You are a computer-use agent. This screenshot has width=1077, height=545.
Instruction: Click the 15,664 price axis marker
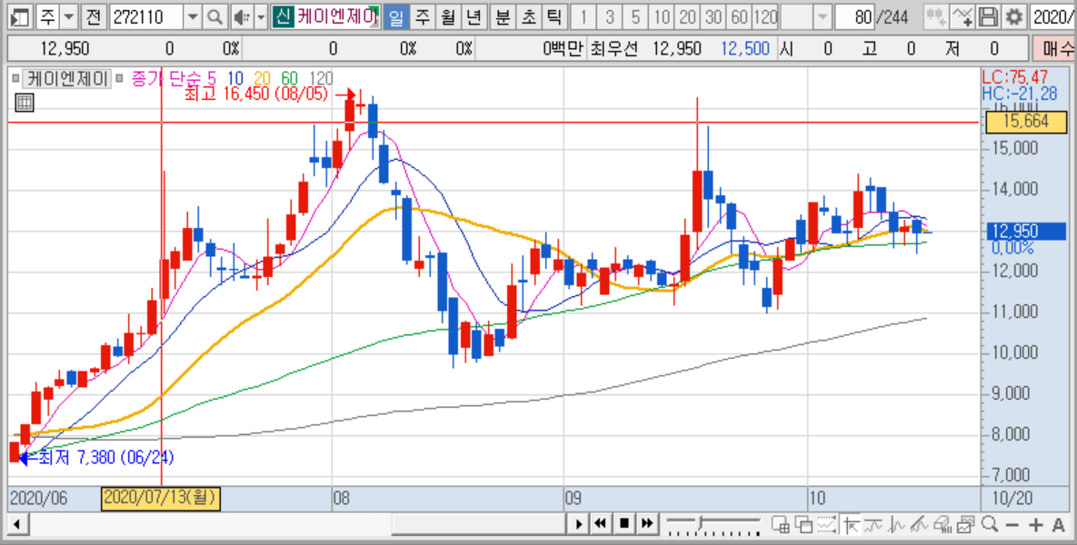[x=1026, y=123]
